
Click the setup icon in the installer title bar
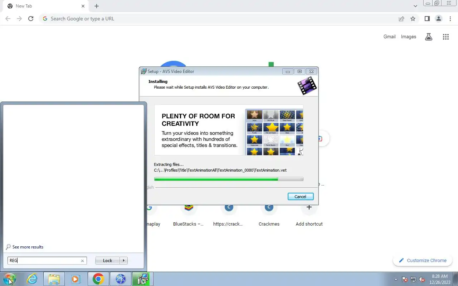point(143,71)
